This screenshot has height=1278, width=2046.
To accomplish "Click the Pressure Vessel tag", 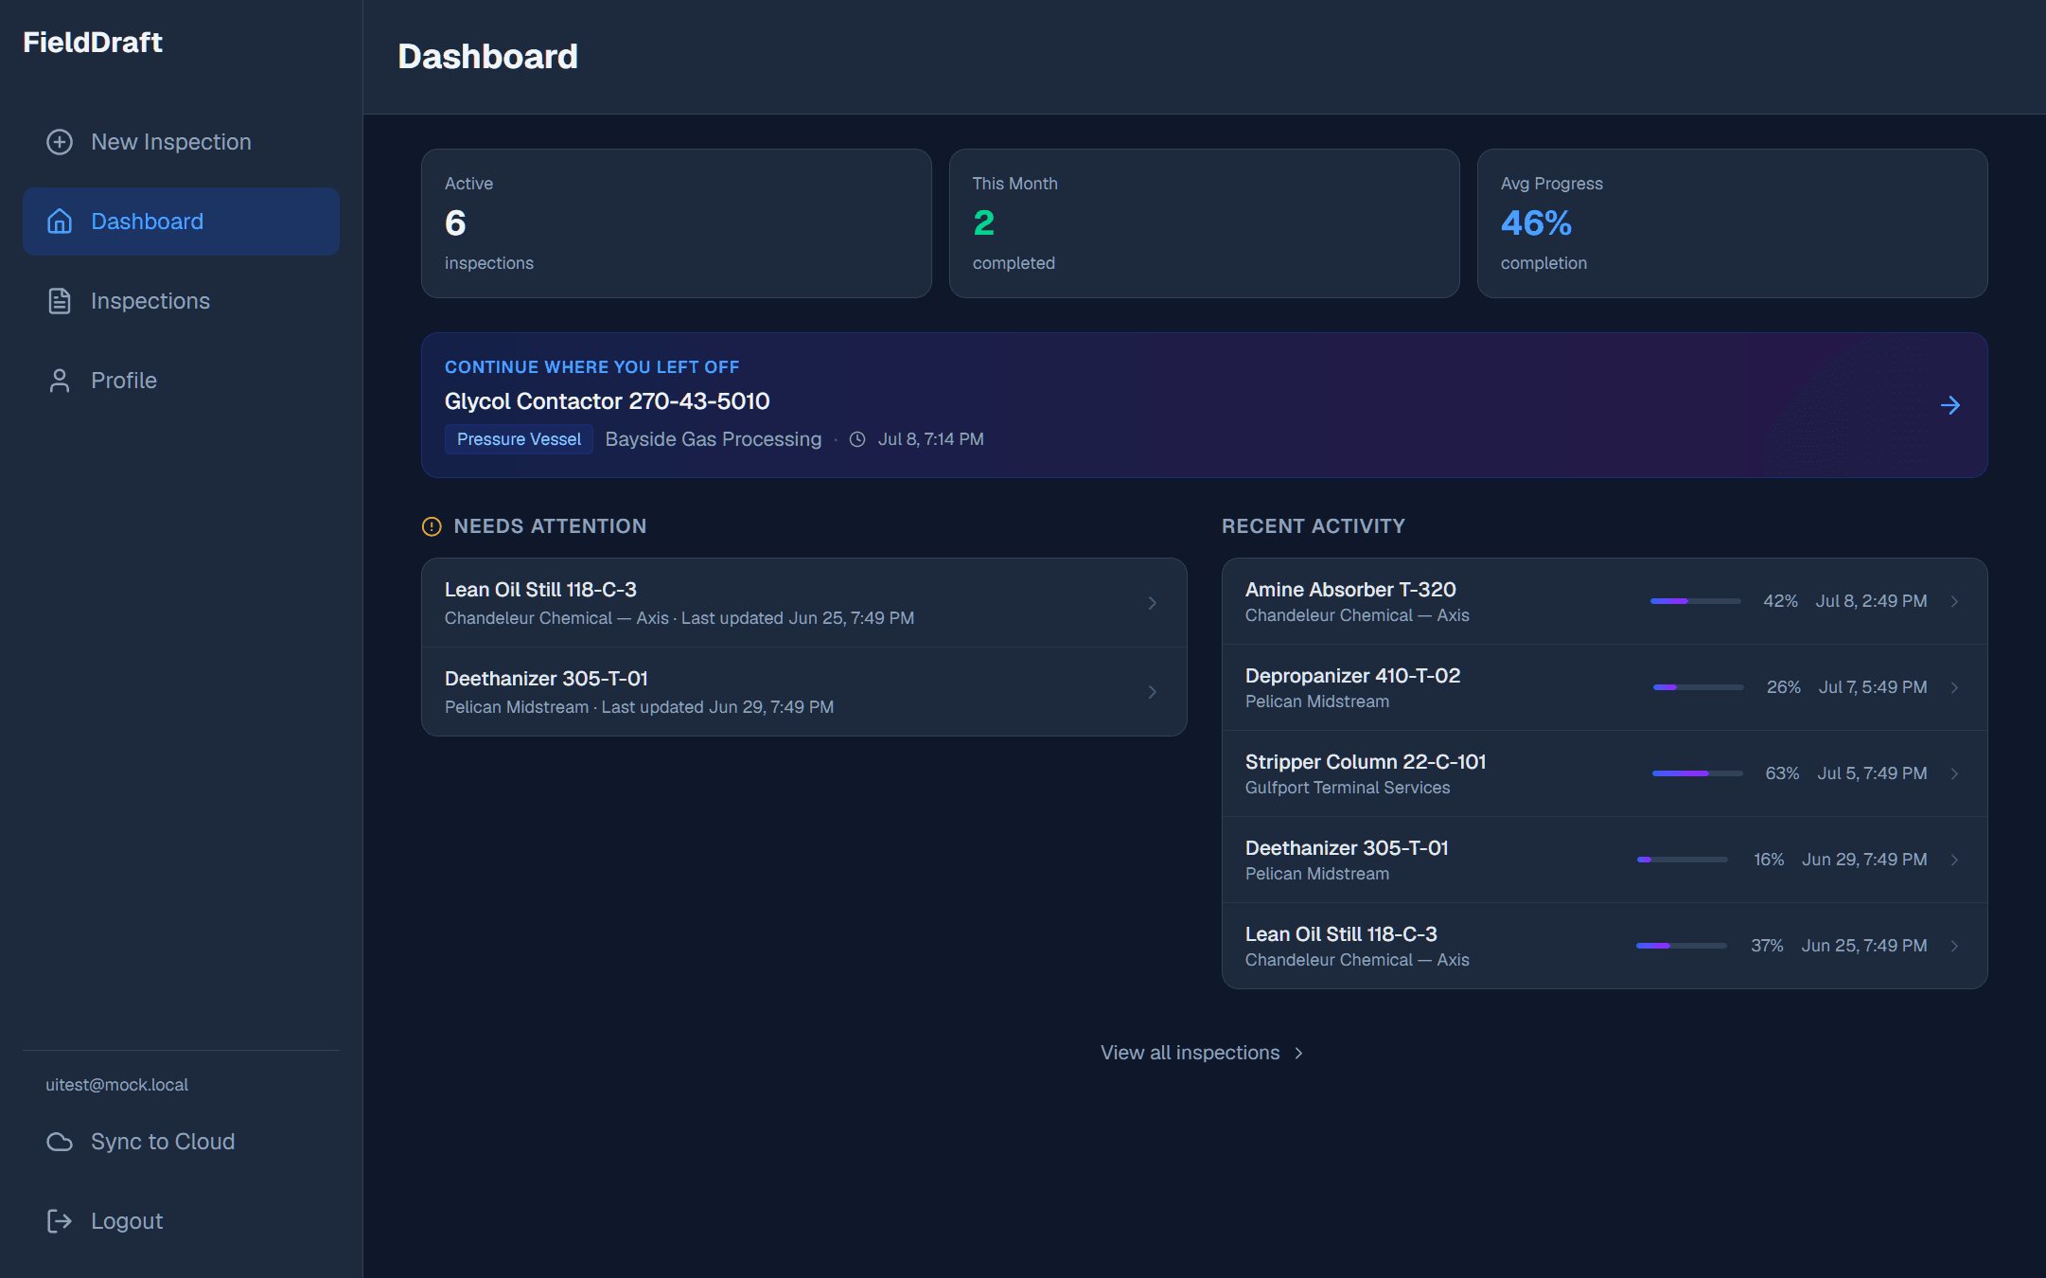I will click(520, 439).
